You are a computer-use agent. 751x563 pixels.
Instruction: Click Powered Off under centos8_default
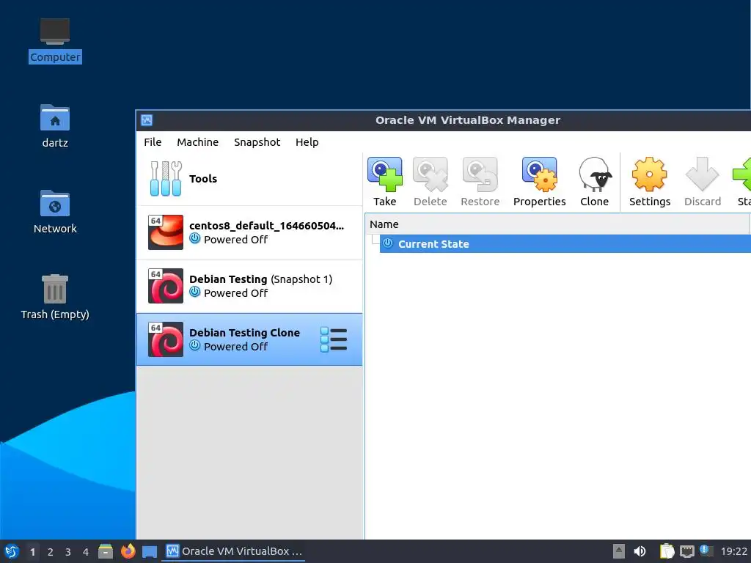click(235, 240)
